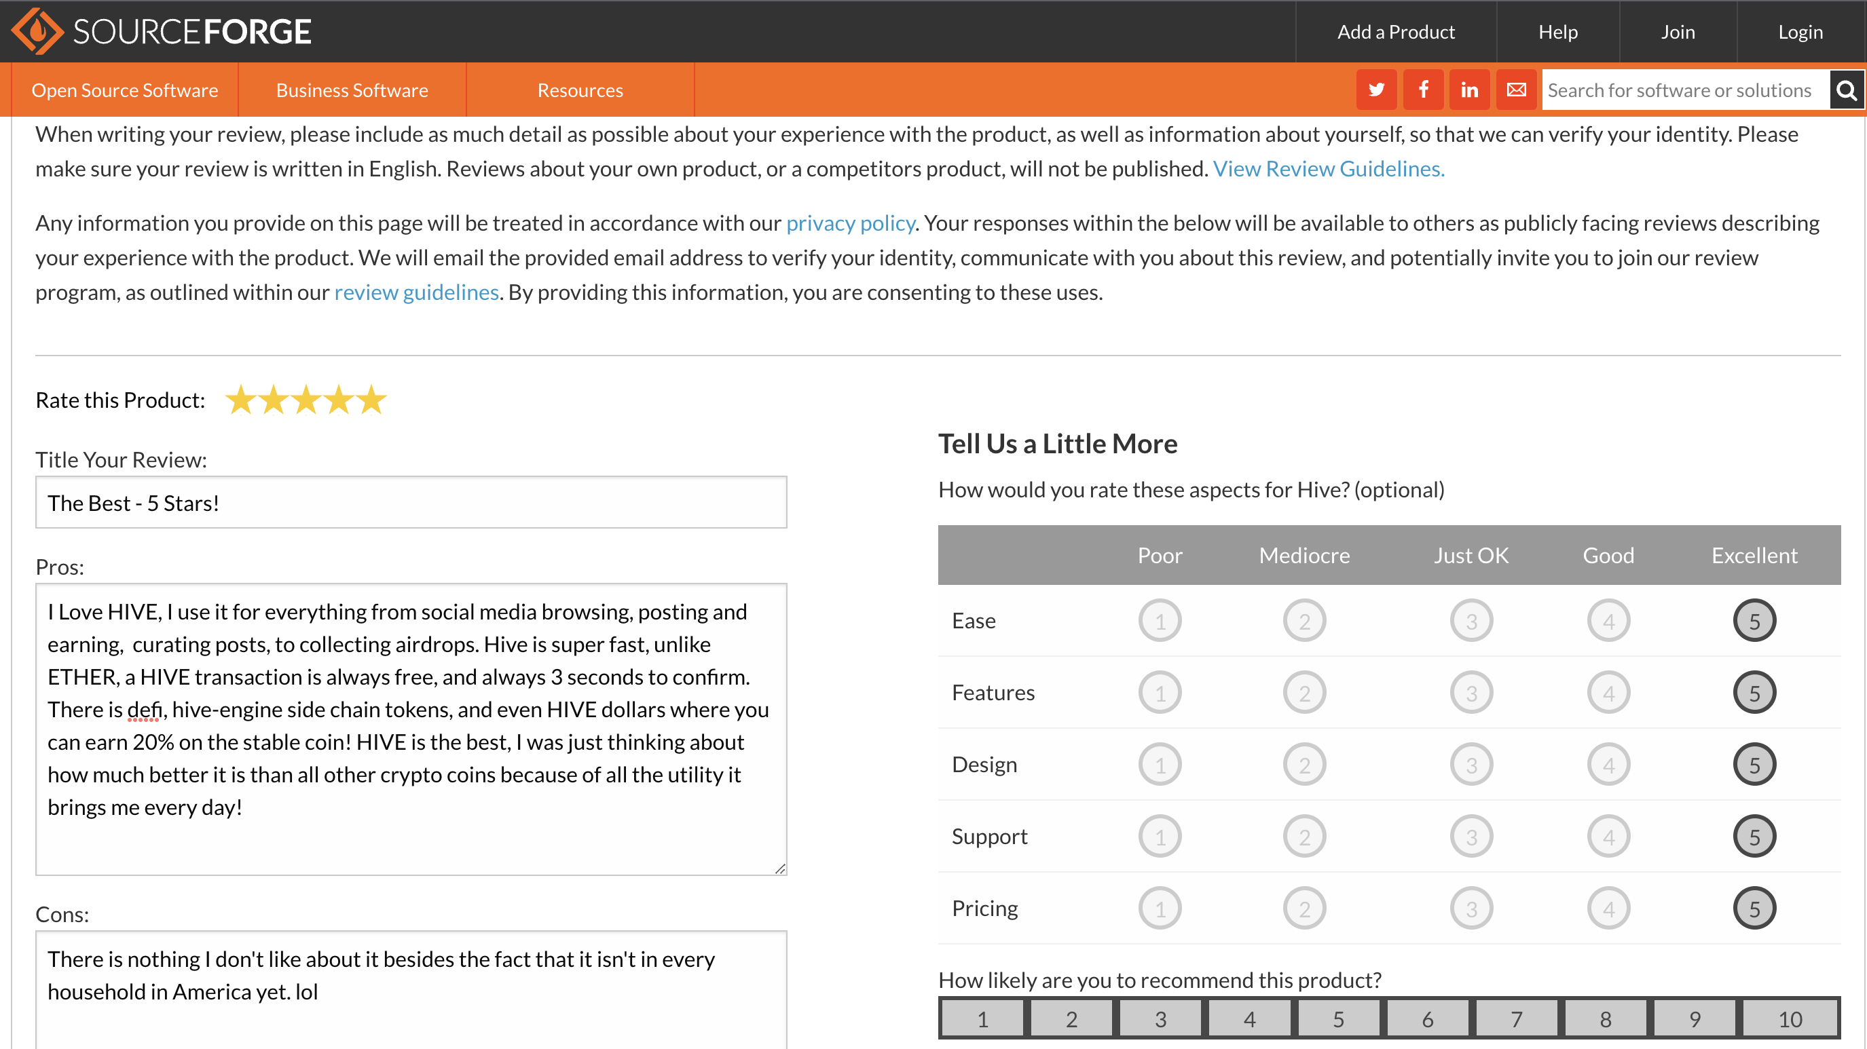Screen dimensions: 1867x1049
Task: Choose 9 on recommendation scale
Action: (x=1695, y=1018)
